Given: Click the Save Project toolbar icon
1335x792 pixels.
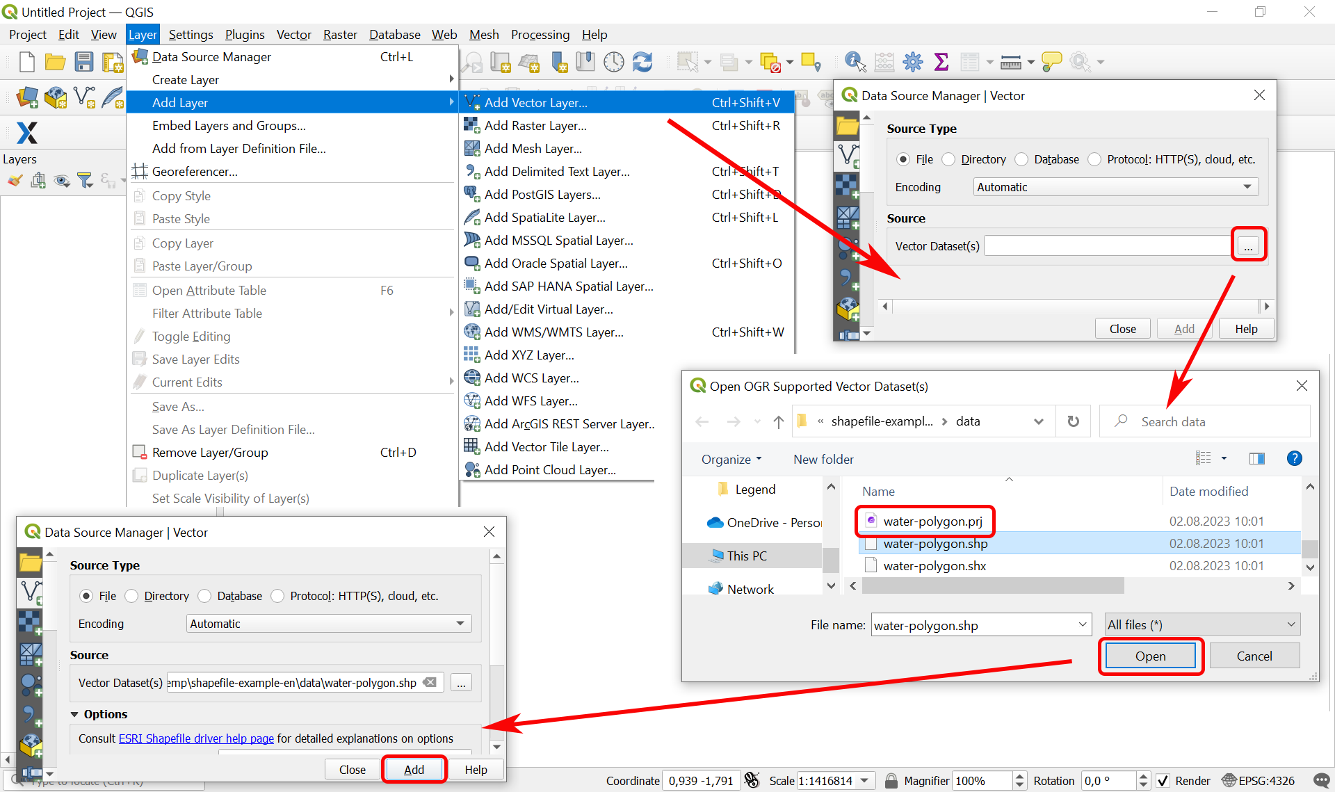Looking at the screenshot, I should [x=84, y=62].
